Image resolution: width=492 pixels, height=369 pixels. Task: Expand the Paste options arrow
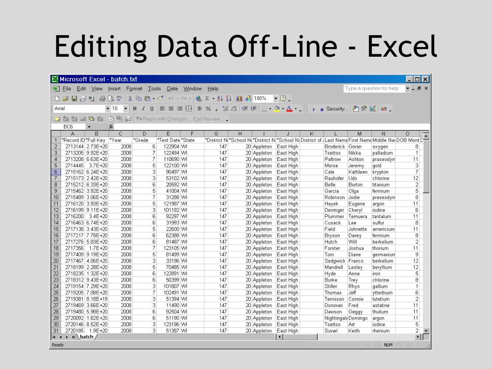click(154, 99)
